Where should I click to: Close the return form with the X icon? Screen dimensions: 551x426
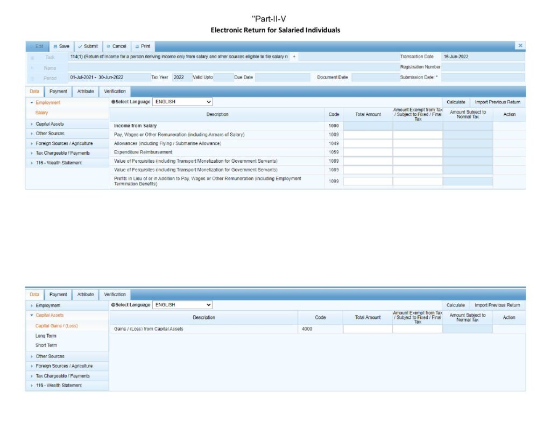point(520,46)
